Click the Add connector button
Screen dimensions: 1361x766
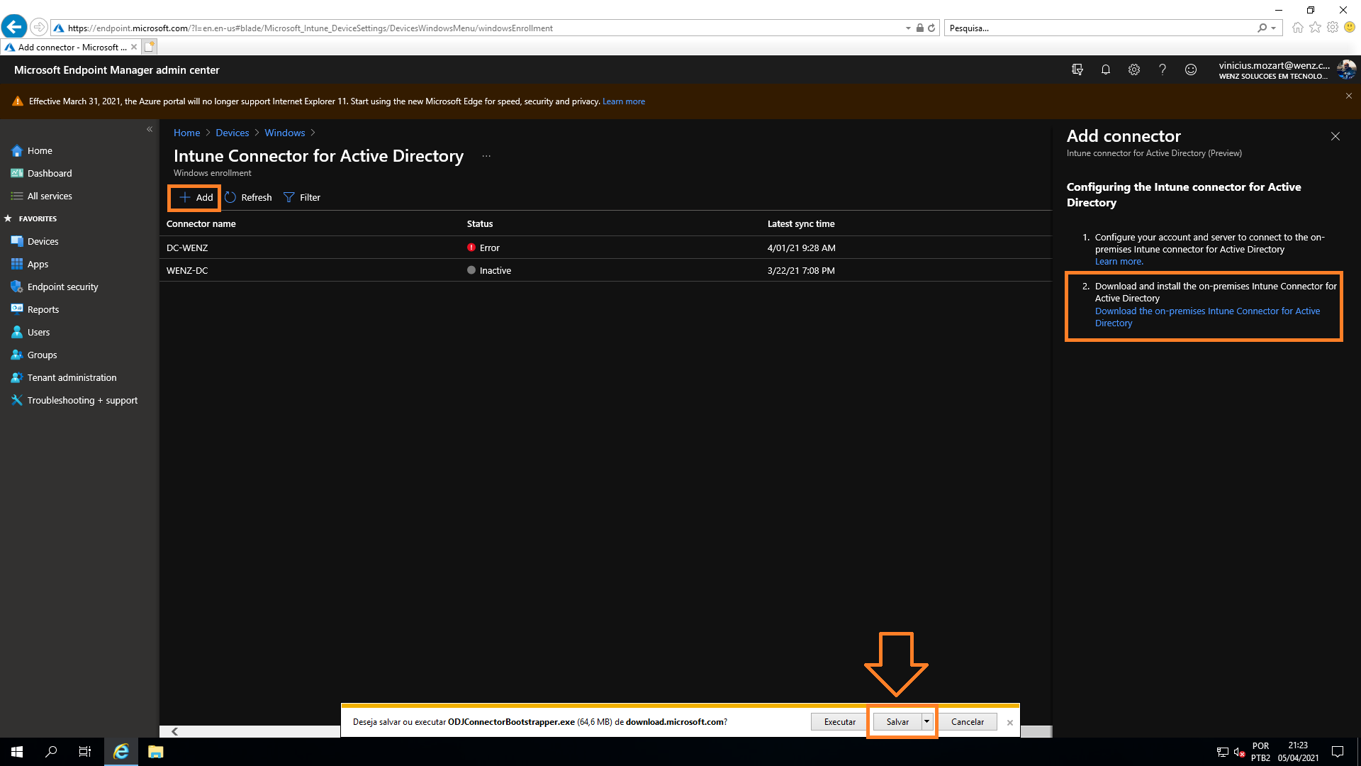click(195, 197)
